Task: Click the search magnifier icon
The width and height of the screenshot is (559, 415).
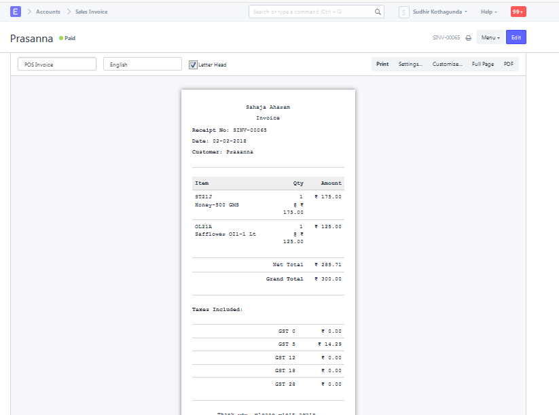Action: point(378,12)
